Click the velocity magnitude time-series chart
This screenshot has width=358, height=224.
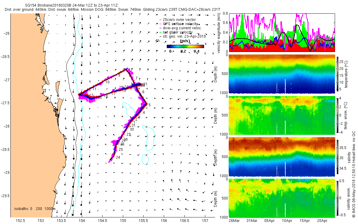282,32
